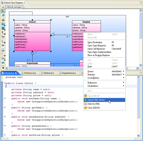This screenshot has width=143, height=141.
Task: Click the sch package label
Action: [x=67, y=17]
